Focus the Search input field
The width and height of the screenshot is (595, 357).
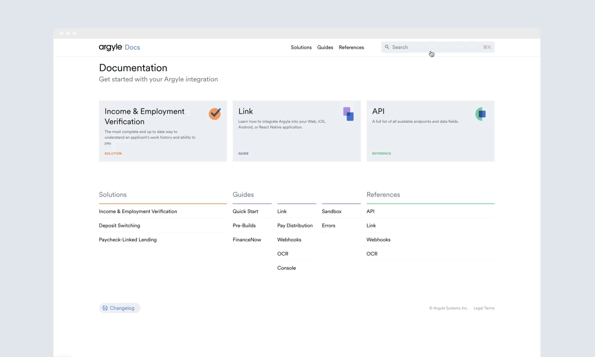click(x=438, y=47)
